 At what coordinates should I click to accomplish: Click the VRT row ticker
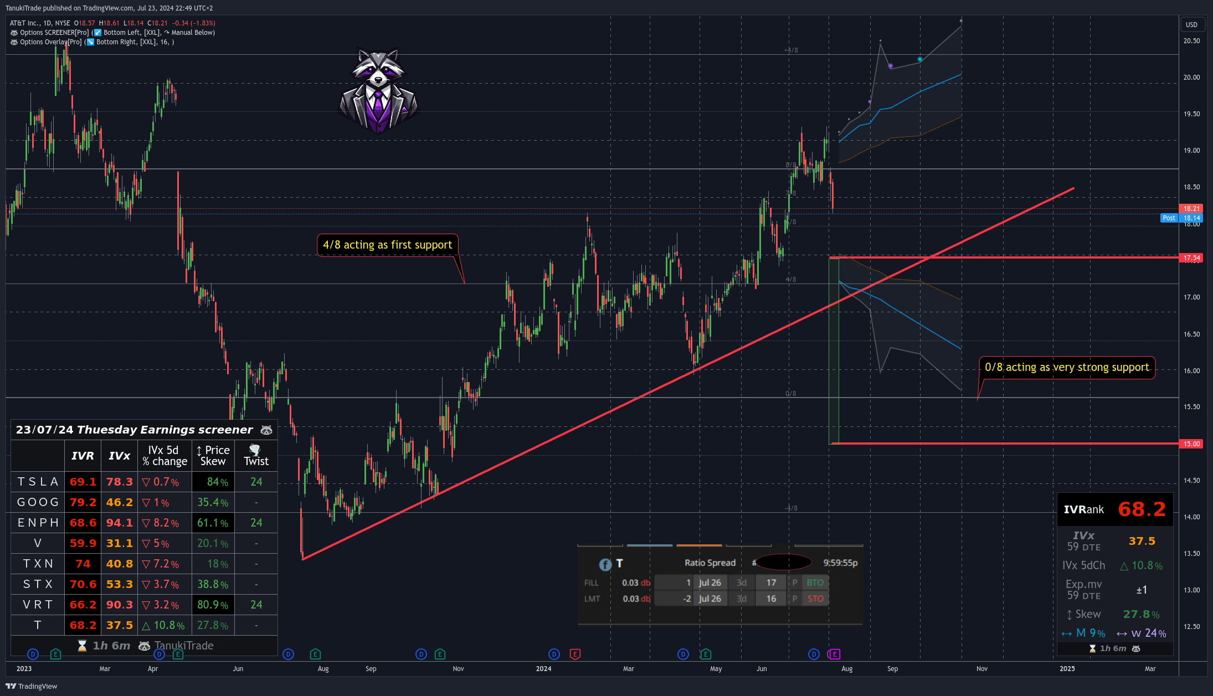38,605
